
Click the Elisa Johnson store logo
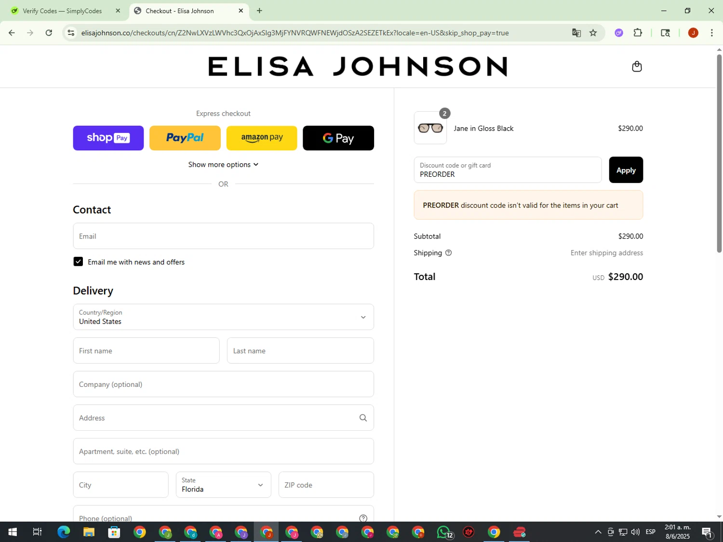pos(358,66)
